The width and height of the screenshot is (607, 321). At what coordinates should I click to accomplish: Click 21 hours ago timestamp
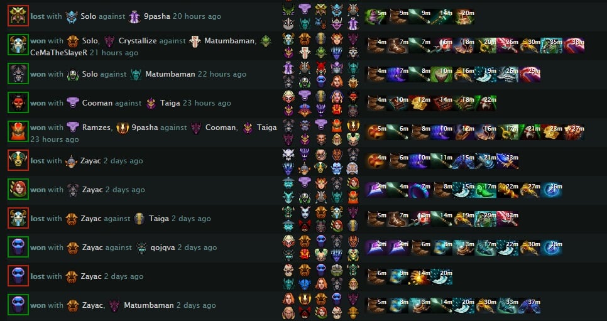pos(114,53)
